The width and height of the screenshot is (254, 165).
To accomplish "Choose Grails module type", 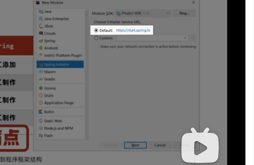I will pos(60,95).
